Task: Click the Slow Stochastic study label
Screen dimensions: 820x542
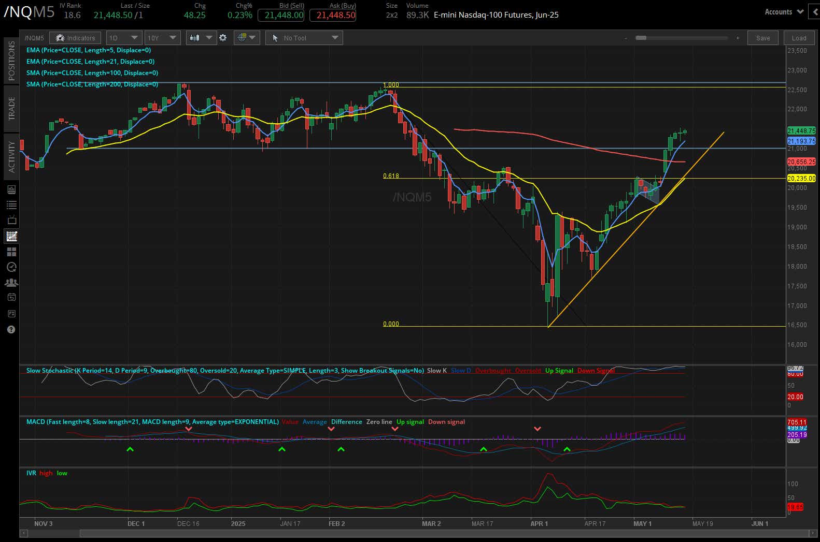Action: coord(225,371)
